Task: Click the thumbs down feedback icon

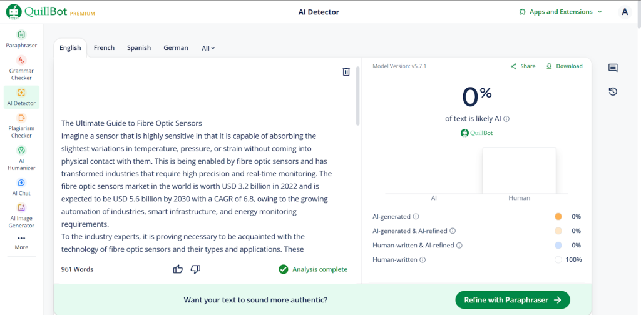Action: (x=195, y=269)
